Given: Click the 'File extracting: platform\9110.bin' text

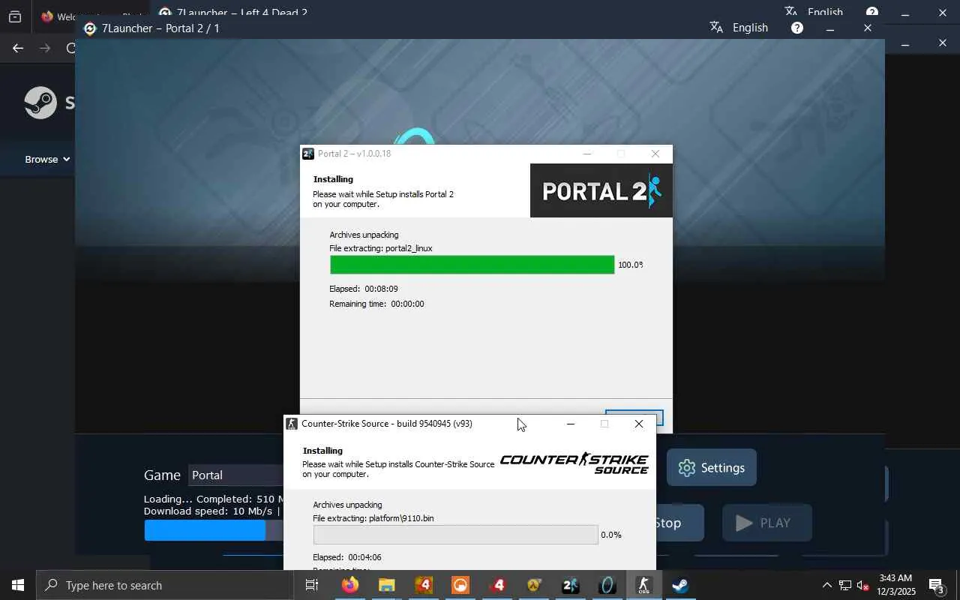Looking at the screenshot, I should coord(373,518).
